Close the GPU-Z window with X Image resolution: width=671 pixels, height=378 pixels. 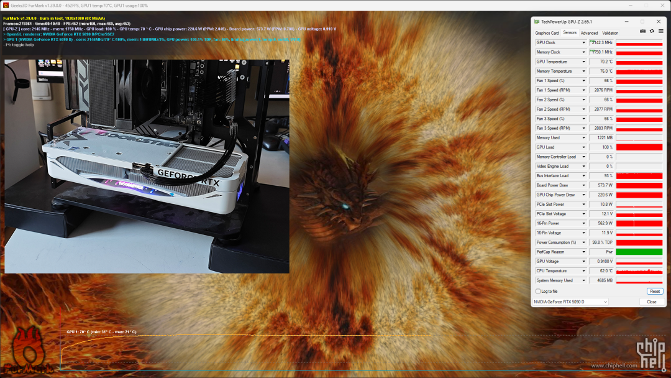(x=658, y=21)
